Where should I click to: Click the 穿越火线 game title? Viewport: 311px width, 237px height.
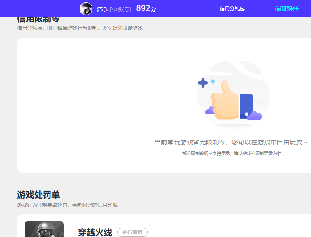coord(95,232)
